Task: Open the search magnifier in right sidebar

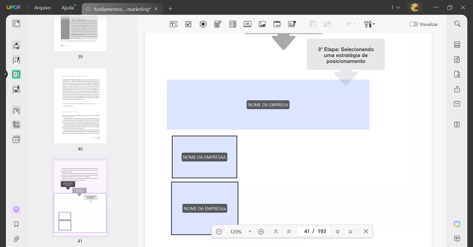Action: pyautogui.click(x=457, y=24)
